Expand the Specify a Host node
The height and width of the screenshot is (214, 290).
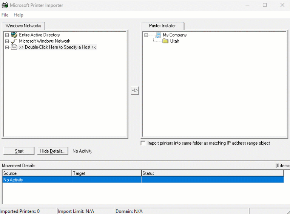[x=7, y=47]
